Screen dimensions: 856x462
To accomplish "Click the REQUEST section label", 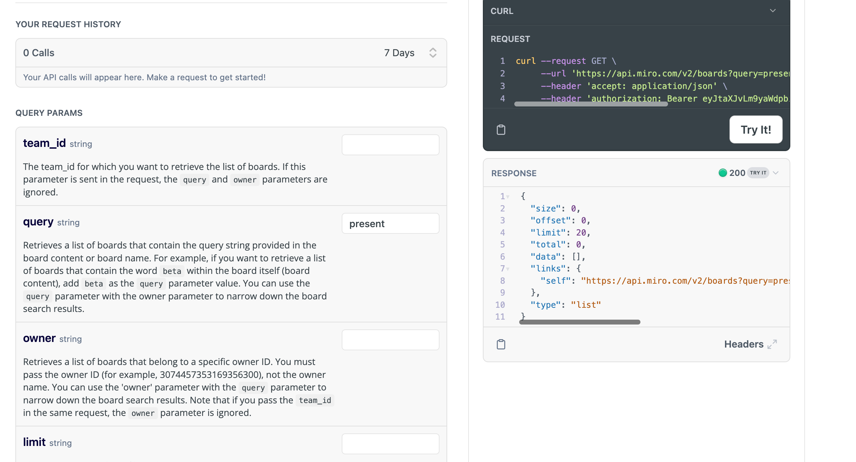I will click(x=510, y=39).
